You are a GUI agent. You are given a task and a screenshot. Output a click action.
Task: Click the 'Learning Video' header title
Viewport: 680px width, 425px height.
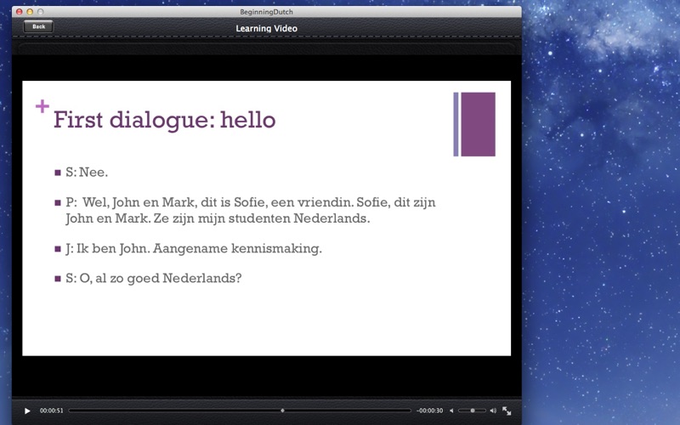pos(266,28)
